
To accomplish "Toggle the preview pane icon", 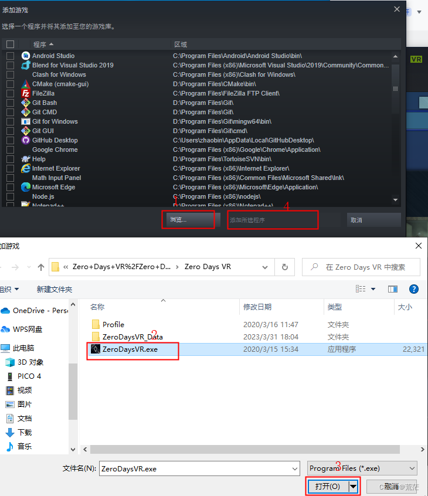I will coord(393,289).
